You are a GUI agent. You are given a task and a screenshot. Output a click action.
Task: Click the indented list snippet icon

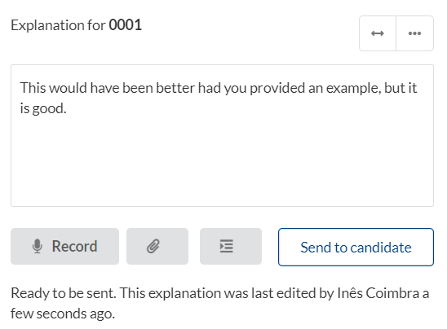pos(231,246)
